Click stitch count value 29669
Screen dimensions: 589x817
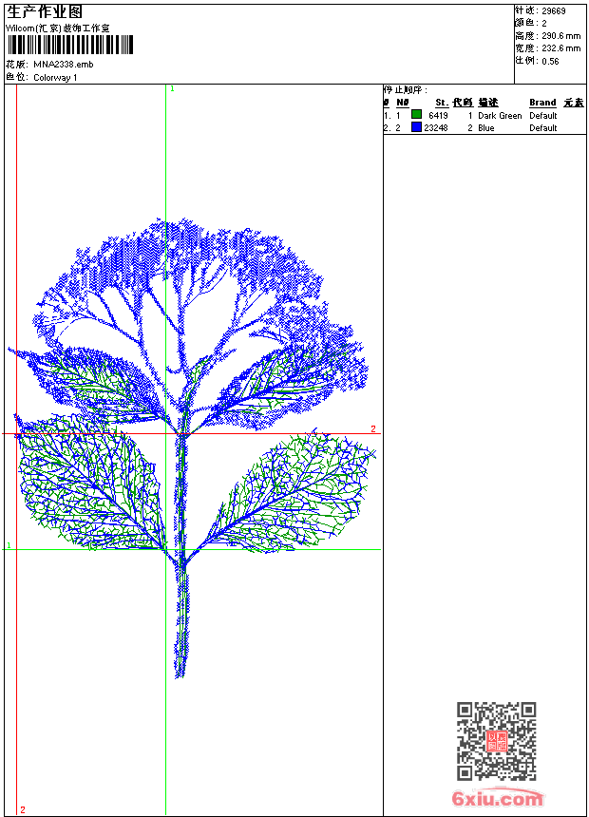click(554, 11)
